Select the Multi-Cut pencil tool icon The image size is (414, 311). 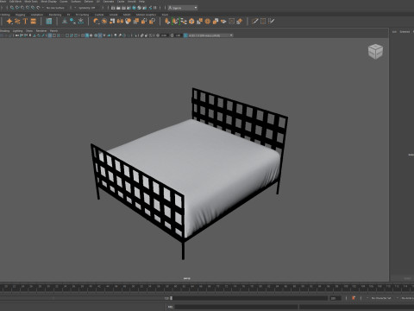click(254, 21)
